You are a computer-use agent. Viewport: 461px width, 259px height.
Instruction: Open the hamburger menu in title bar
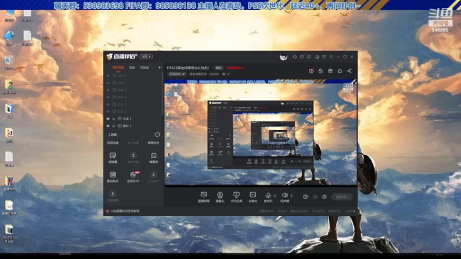click(x=331, y=56)
